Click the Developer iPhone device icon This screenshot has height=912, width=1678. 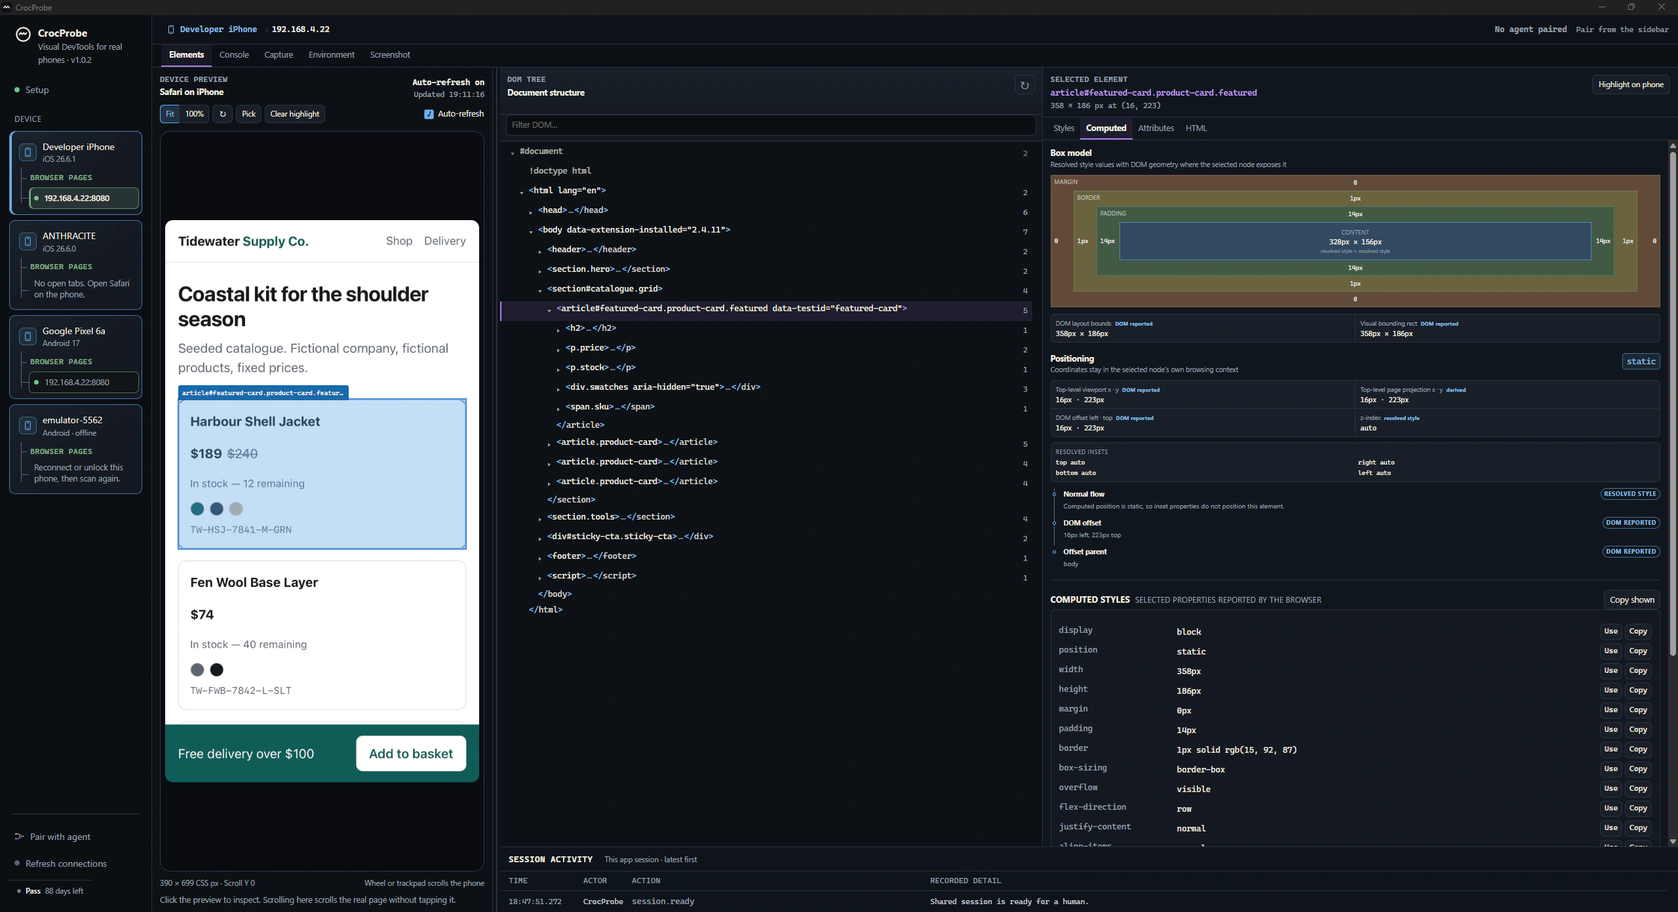pos(28,152)
